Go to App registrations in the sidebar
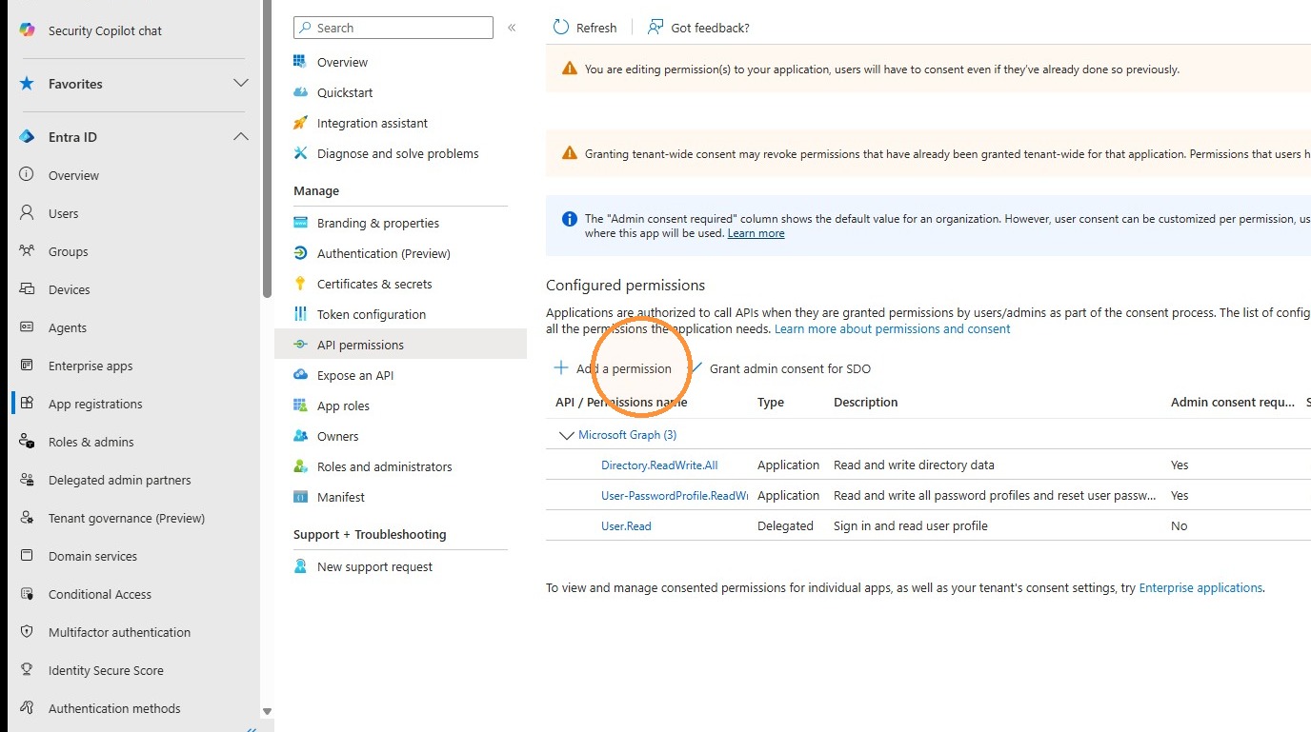This screenshot has height=732, width=1311. pyautogui.click(x=95, y=404)
